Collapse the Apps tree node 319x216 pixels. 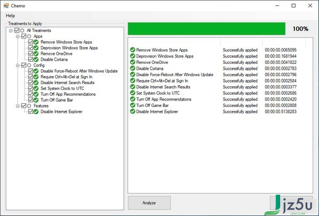click(18, 36)
